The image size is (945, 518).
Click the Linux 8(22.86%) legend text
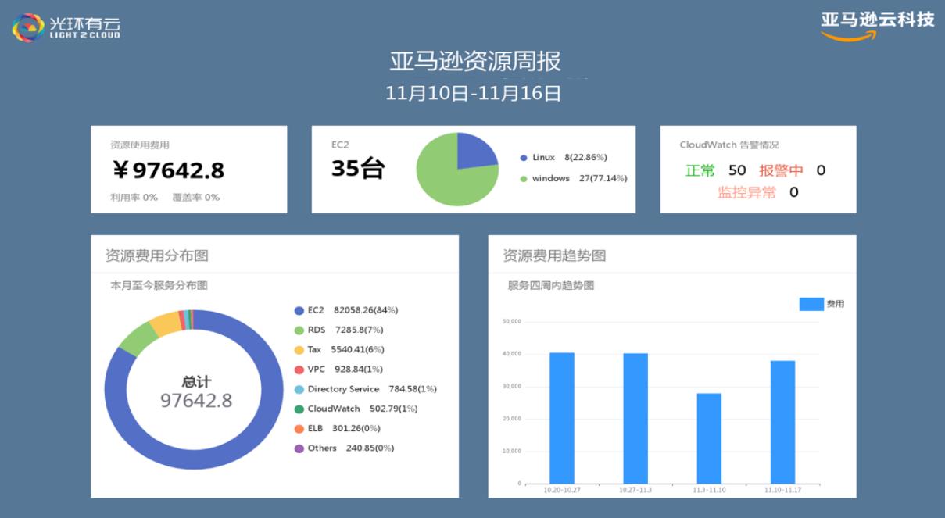point(570,158)
